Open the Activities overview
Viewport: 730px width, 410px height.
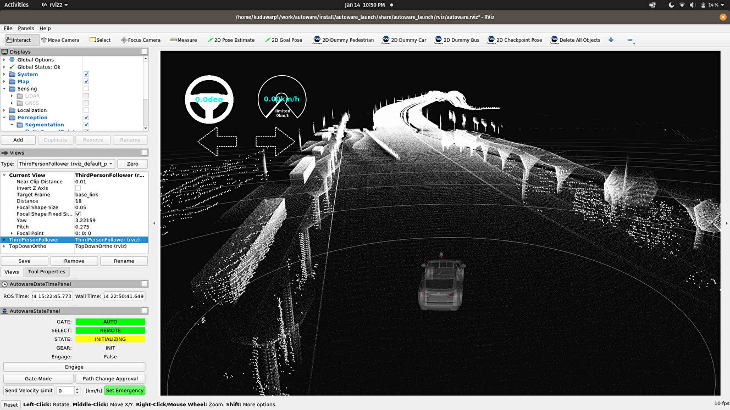[16, 5]
